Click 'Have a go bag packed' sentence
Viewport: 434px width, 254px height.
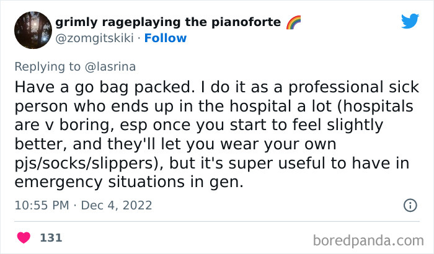point(104,87)
